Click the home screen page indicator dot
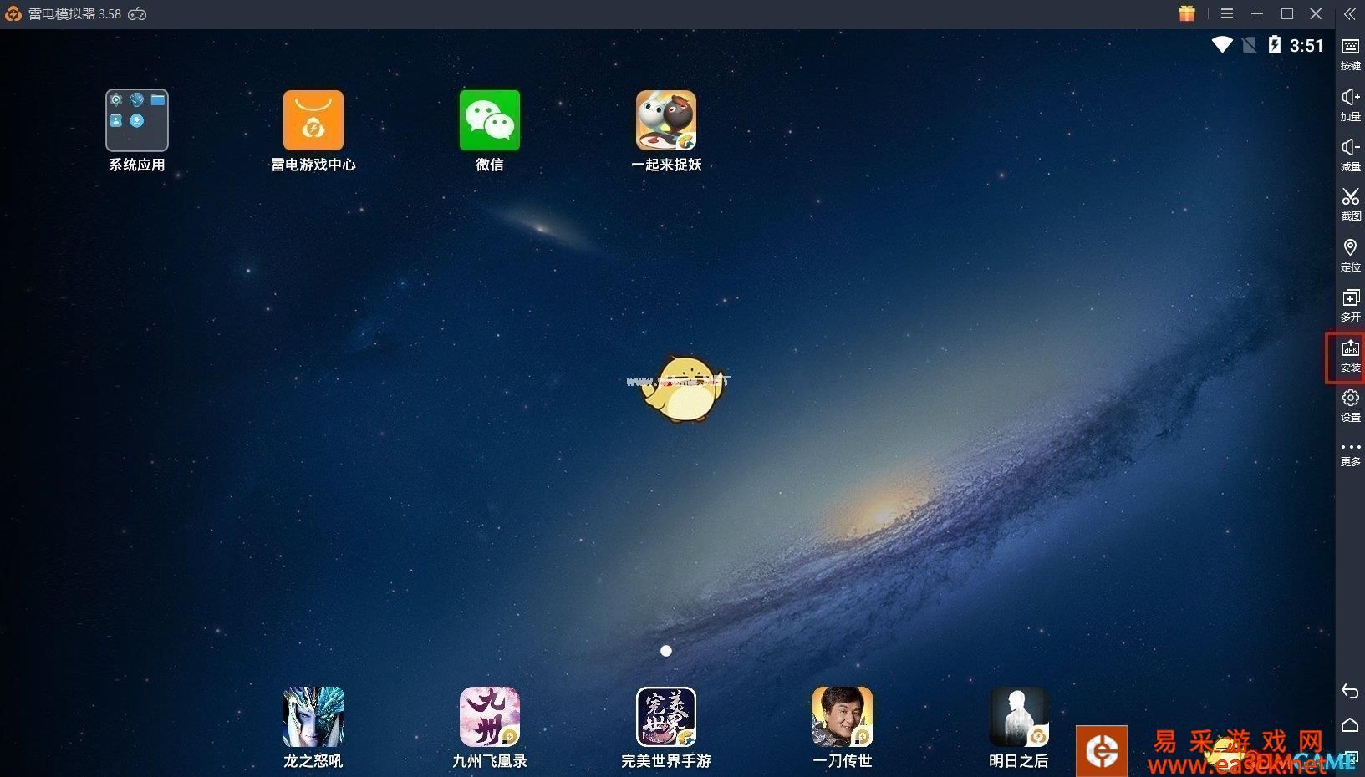The height and width of the screenshot is (777, 1365). pos(666,651)
